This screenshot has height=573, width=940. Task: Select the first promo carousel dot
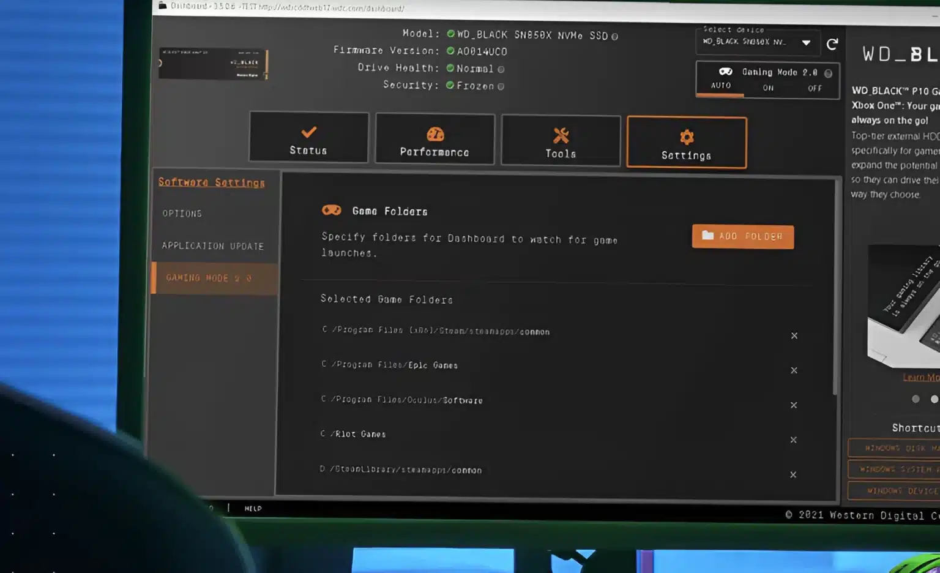[x=916, y=399]
